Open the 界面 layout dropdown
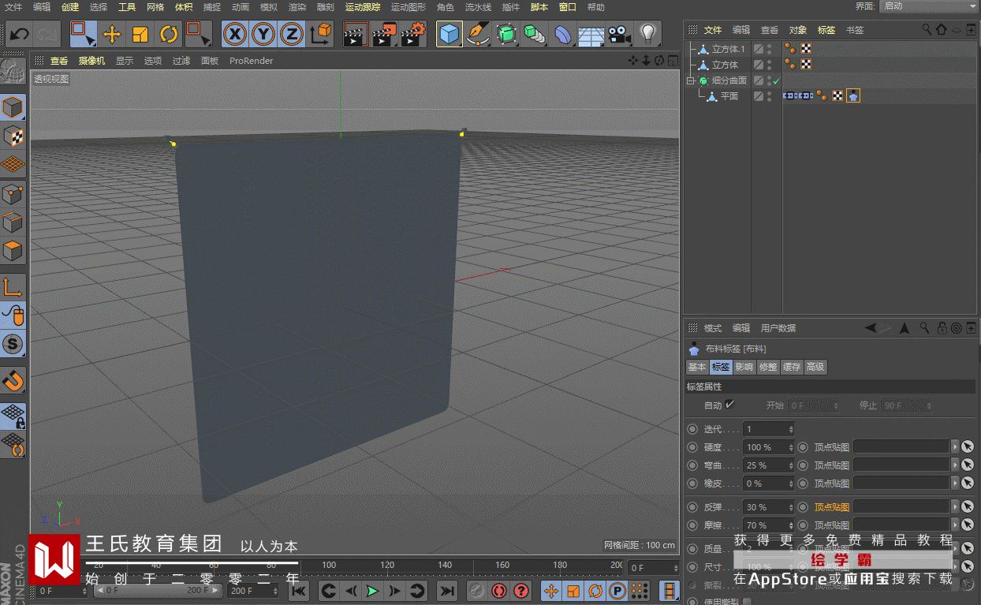Viewport: 981px width, 605px height. point(929,6)
